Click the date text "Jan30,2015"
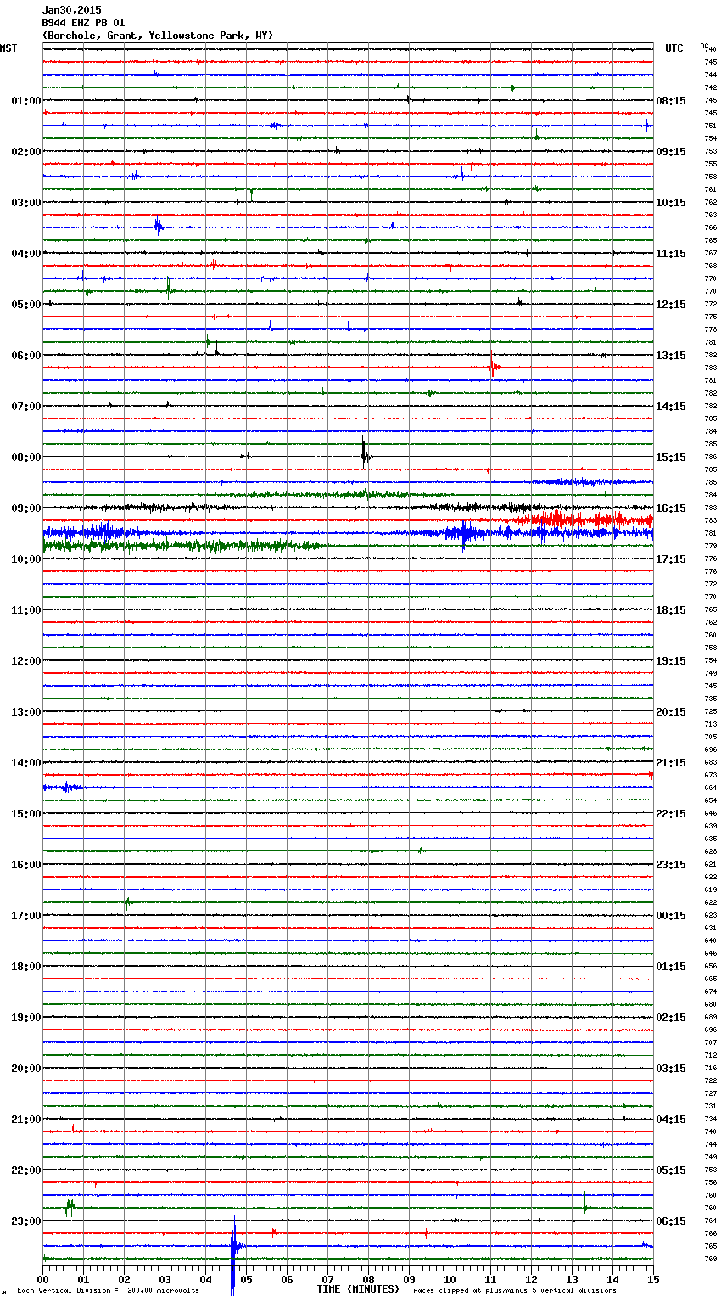Image resolution: width=721 pixels, height=1302 pixels. pyautogui.click(x=72, y=10)
